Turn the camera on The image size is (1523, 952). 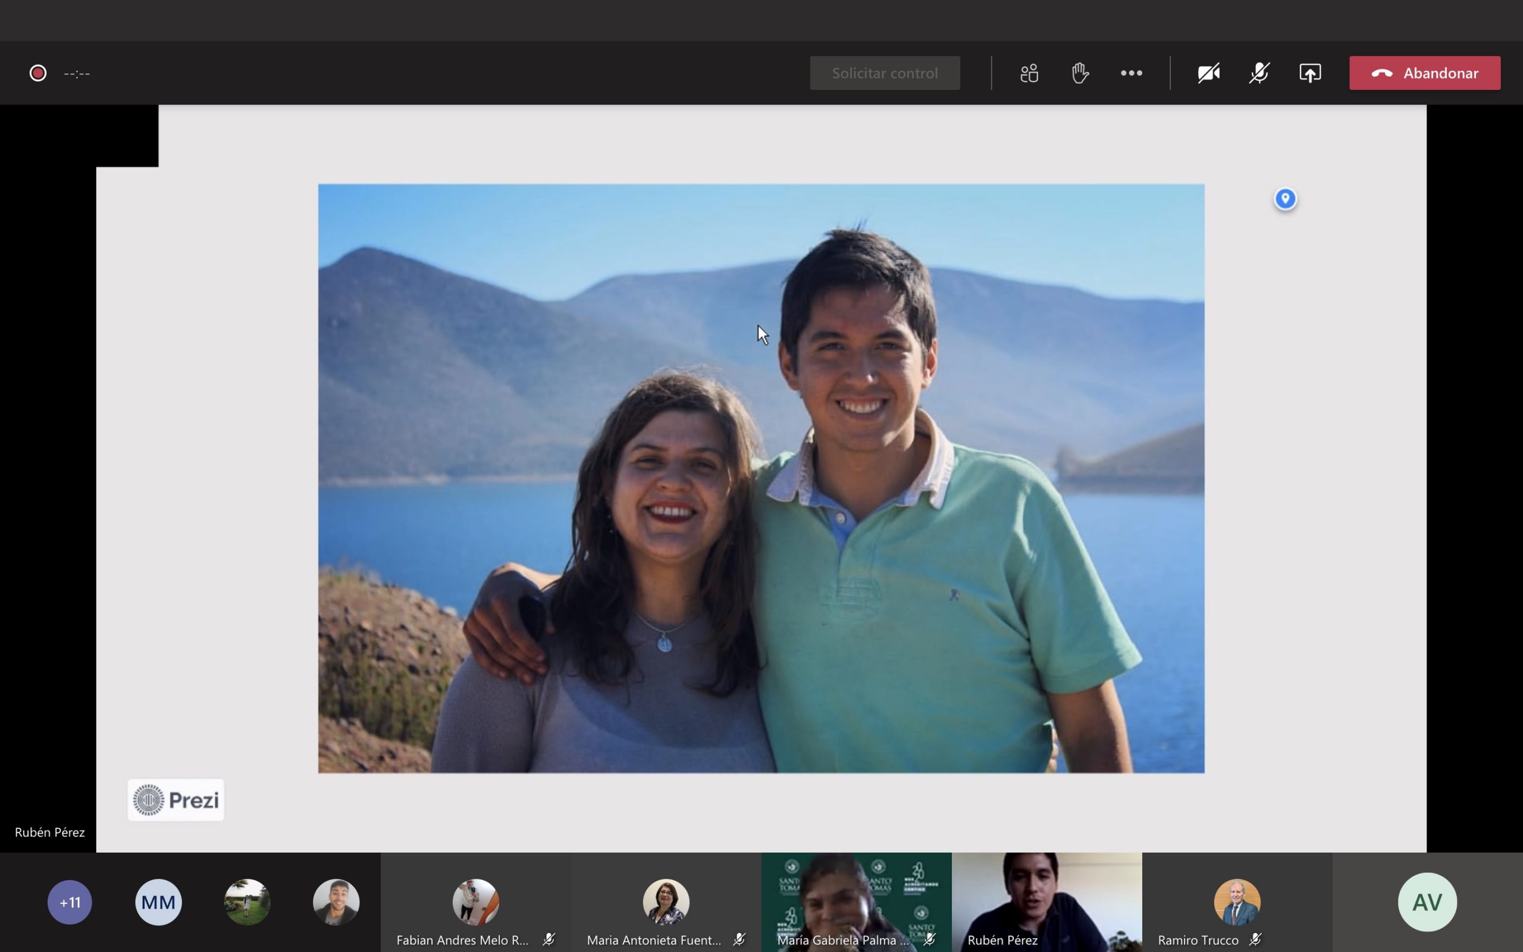pyautogui.click(x=1208, y=73)
